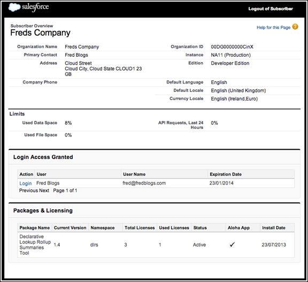Click expiration date 23/01/2014
Screen dimensions: 308x282
tap(221, 183)
